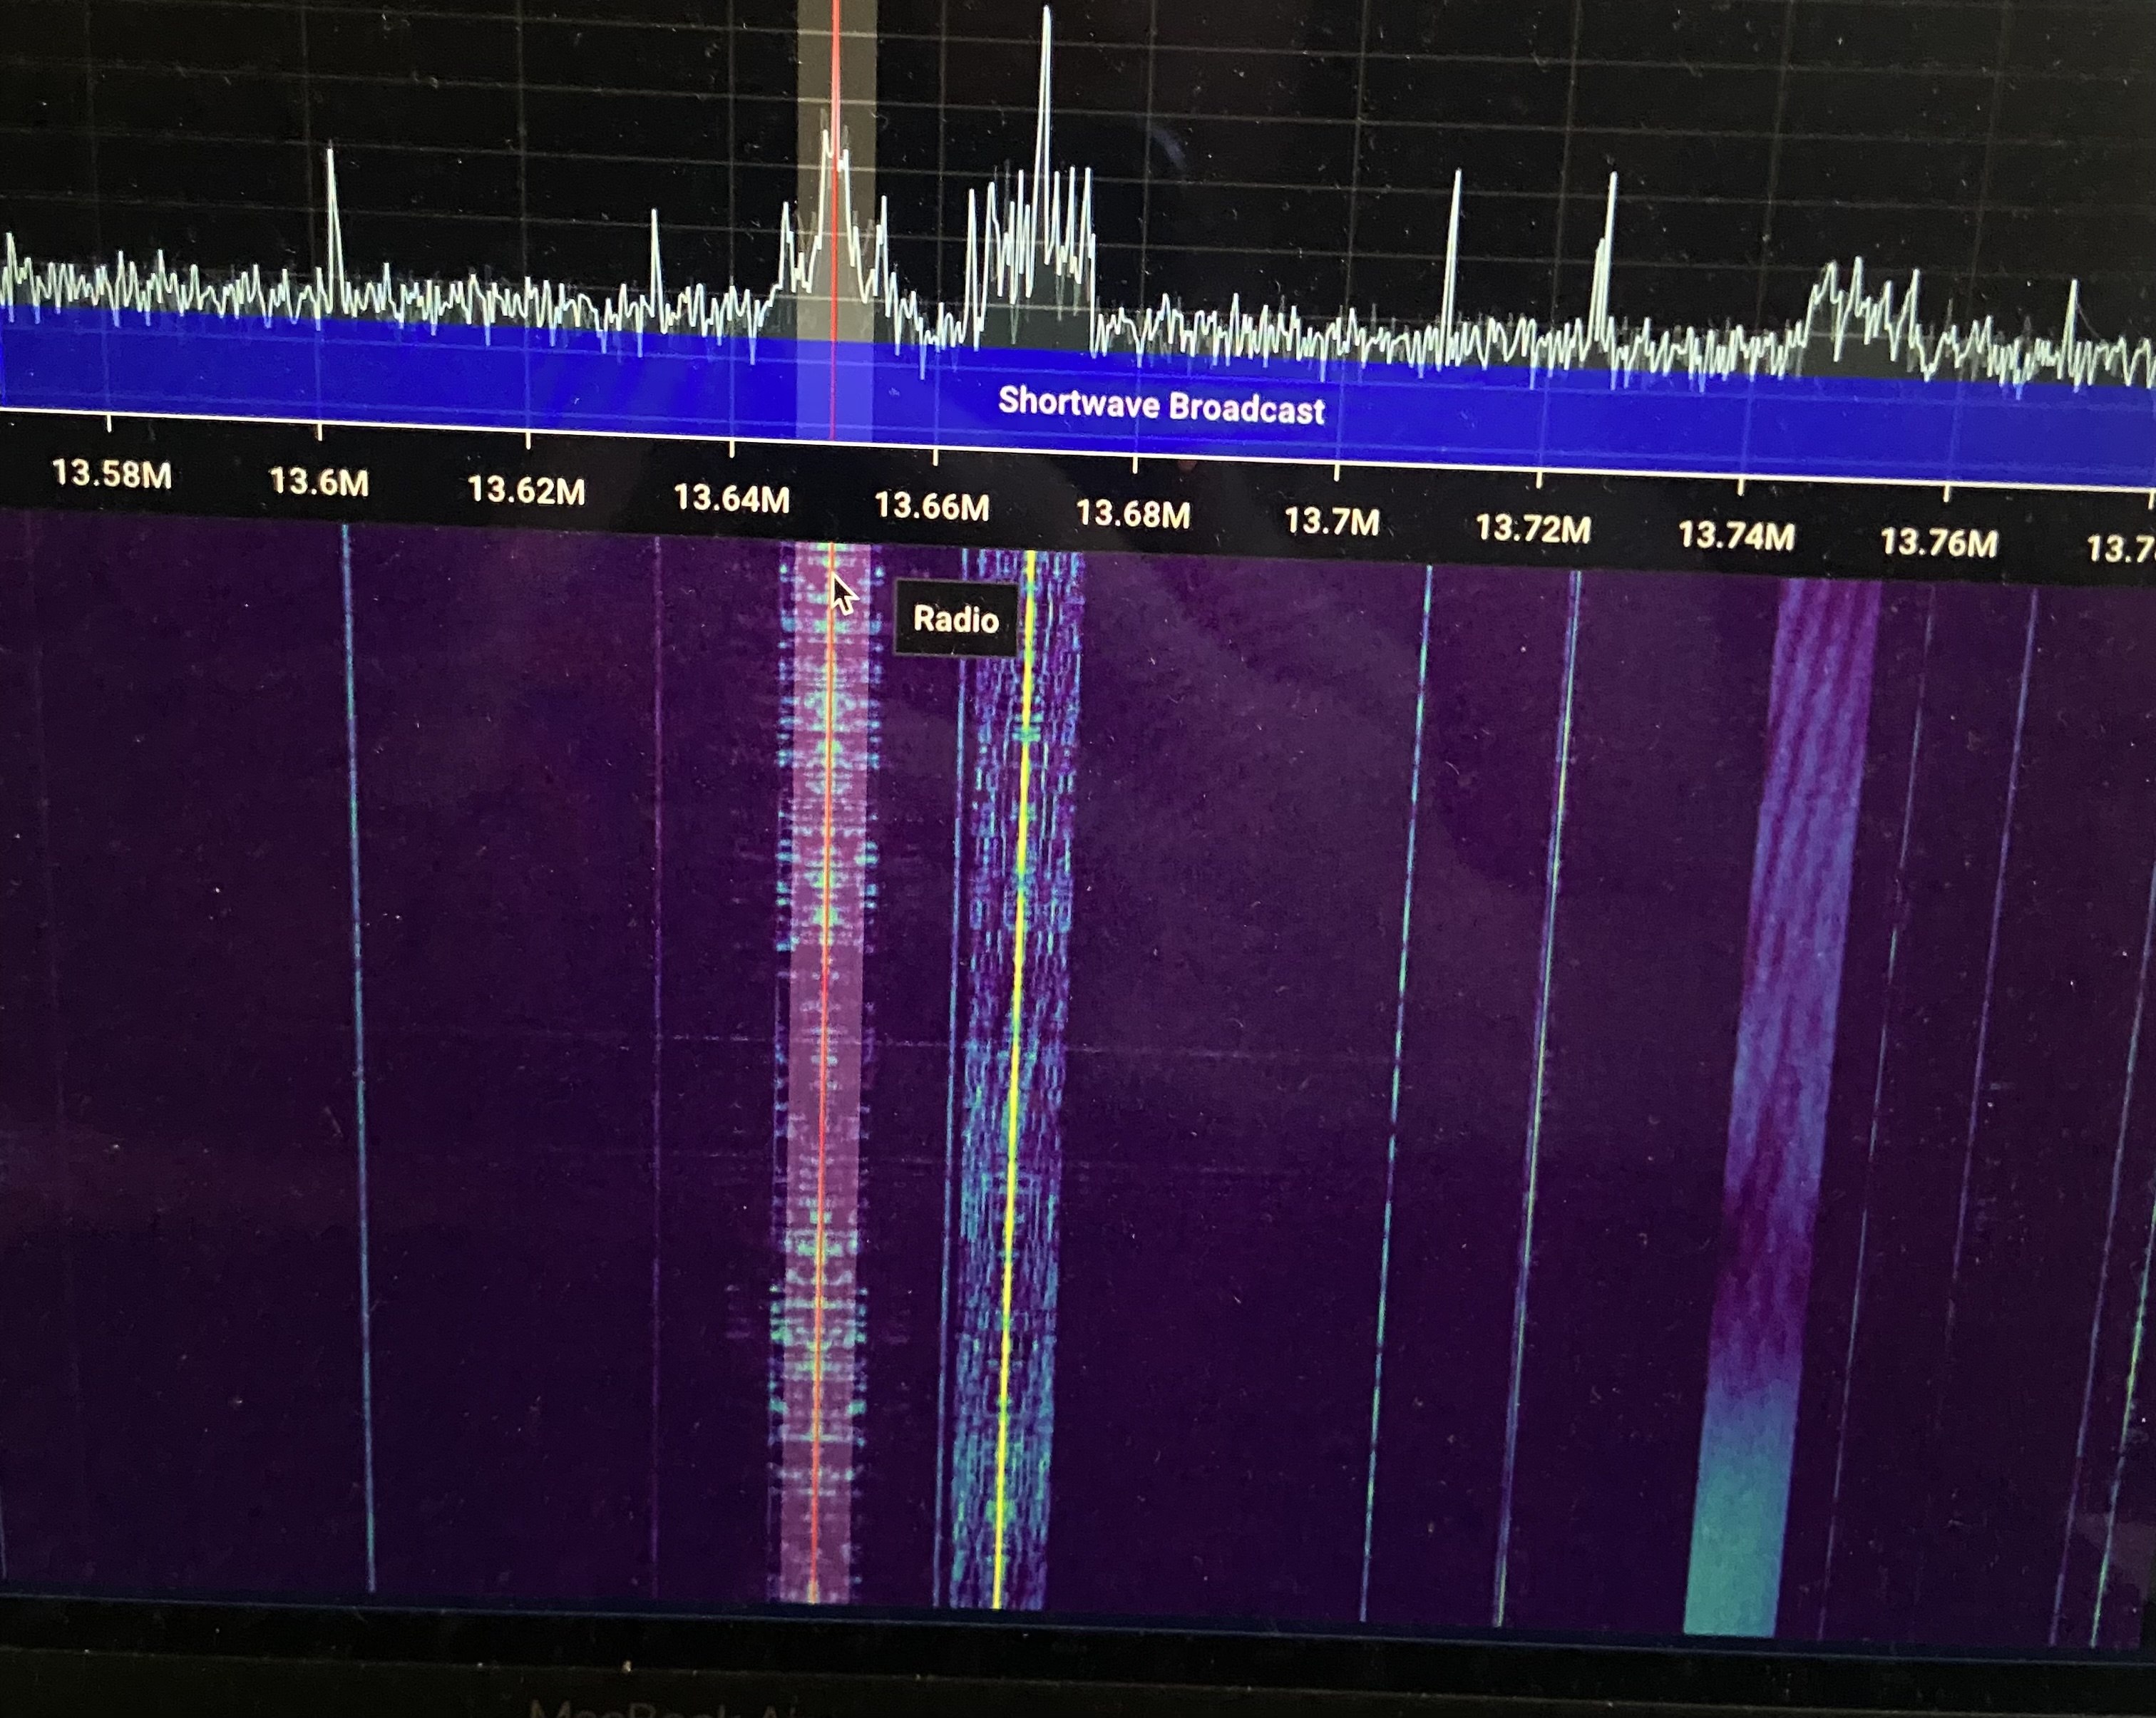Tune to the 13.74M scale label
This screenshot has width=2156, height=1718.
(1736, 536)
